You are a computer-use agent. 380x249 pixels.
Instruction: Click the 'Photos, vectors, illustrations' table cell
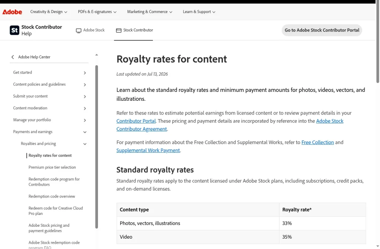coord(198,223)
